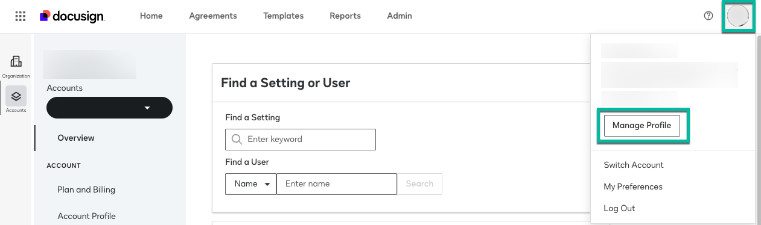Click the user profile avatar
Image resolution: width=761 pixels, height=225 pixels.
point(737,16)
